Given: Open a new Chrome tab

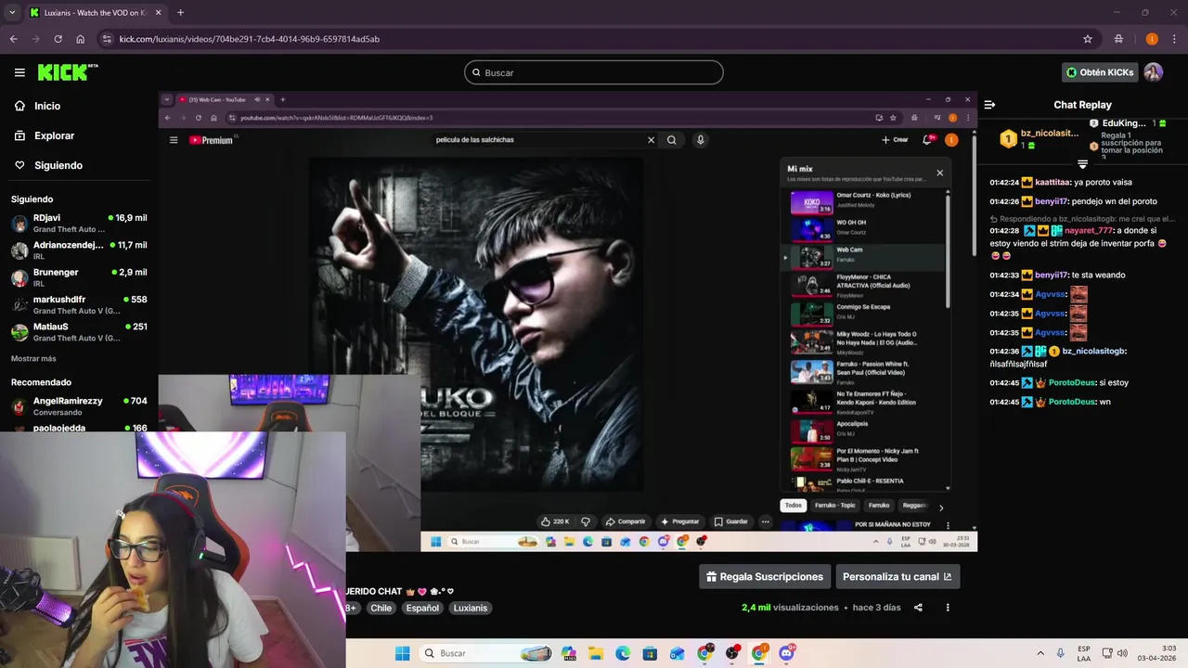Looking at the screenshot, I should point(180,12).
